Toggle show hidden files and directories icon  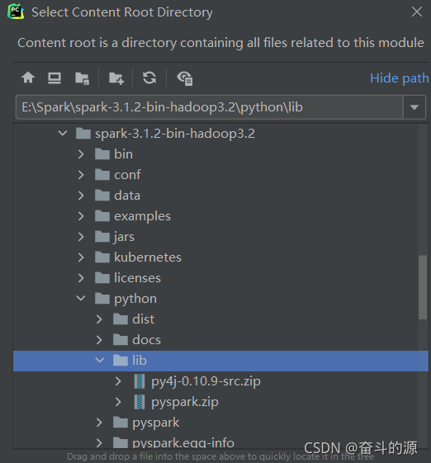[185, 78]
